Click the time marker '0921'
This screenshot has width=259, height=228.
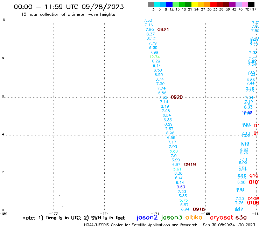(163, 29)
